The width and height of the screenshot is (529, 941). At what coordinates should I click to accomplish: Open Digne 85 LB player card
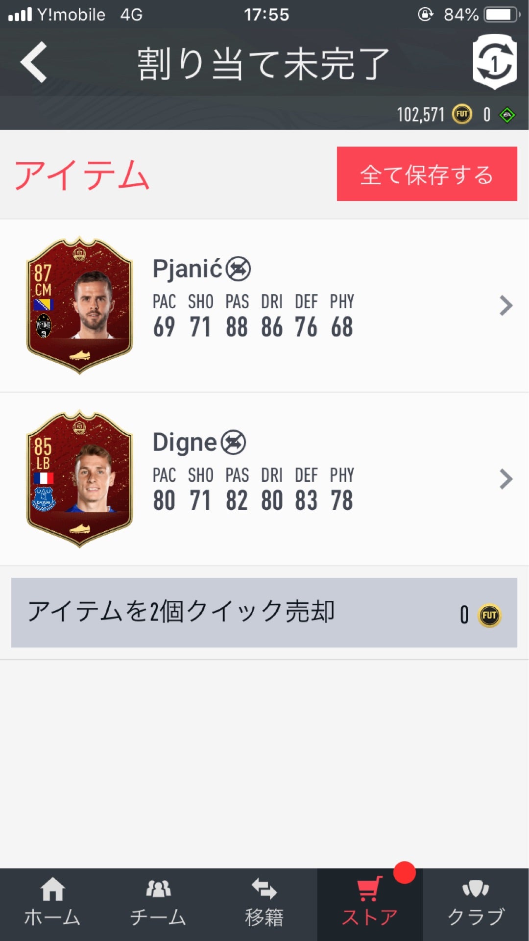[x=79, y=478]
